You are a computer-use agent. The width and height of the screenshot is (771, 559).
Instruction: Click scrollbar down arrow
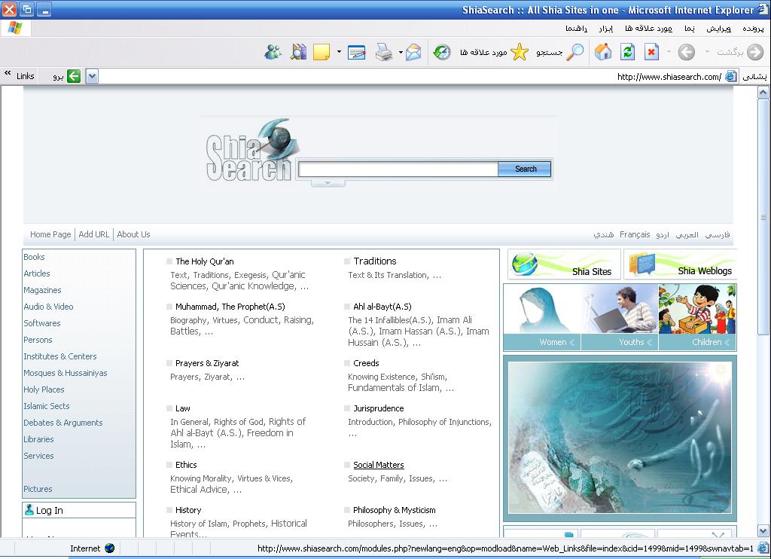[763, 531]
